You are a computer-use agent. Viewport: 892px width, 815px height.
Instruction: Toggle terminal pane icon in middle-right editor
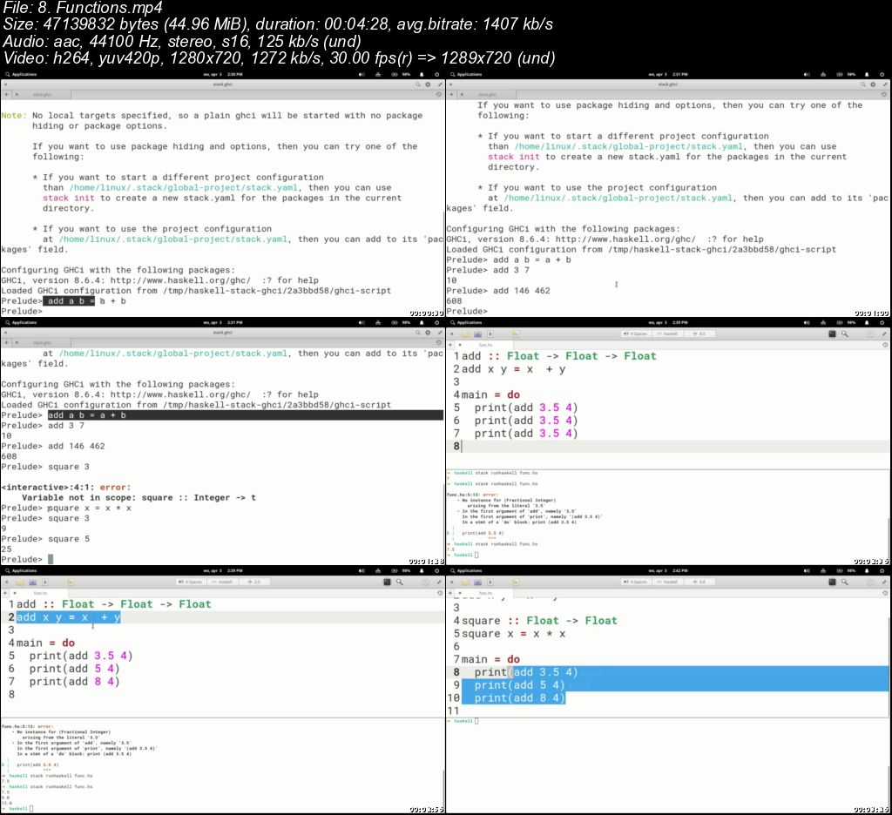[832, 333]
